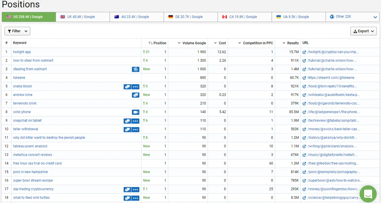Open the Export dropdown
Screen dimensions: 381x203
click(x=363, y=31)
